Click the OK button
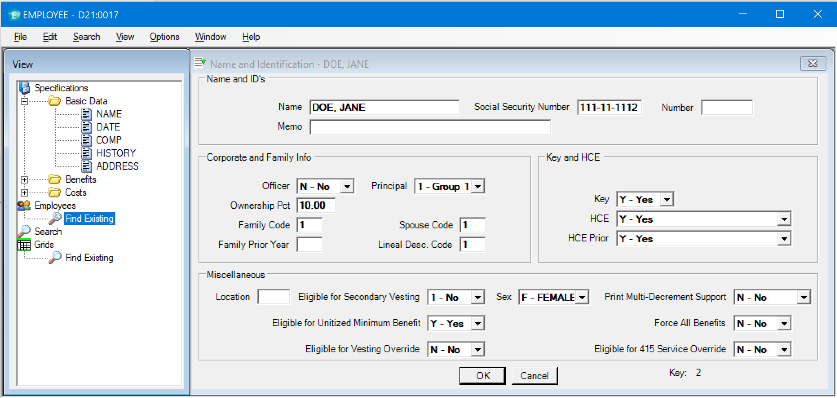 click(x=483, y=376)
